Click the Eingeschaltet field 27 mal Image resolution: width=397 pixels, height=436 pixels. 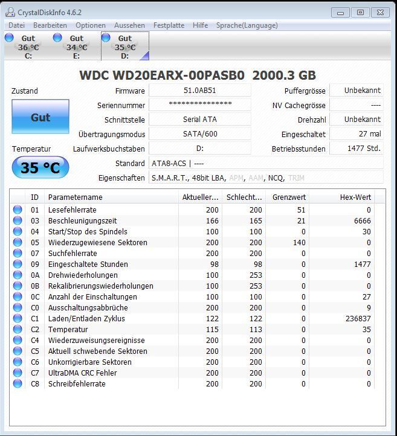(x=357, y=133)
